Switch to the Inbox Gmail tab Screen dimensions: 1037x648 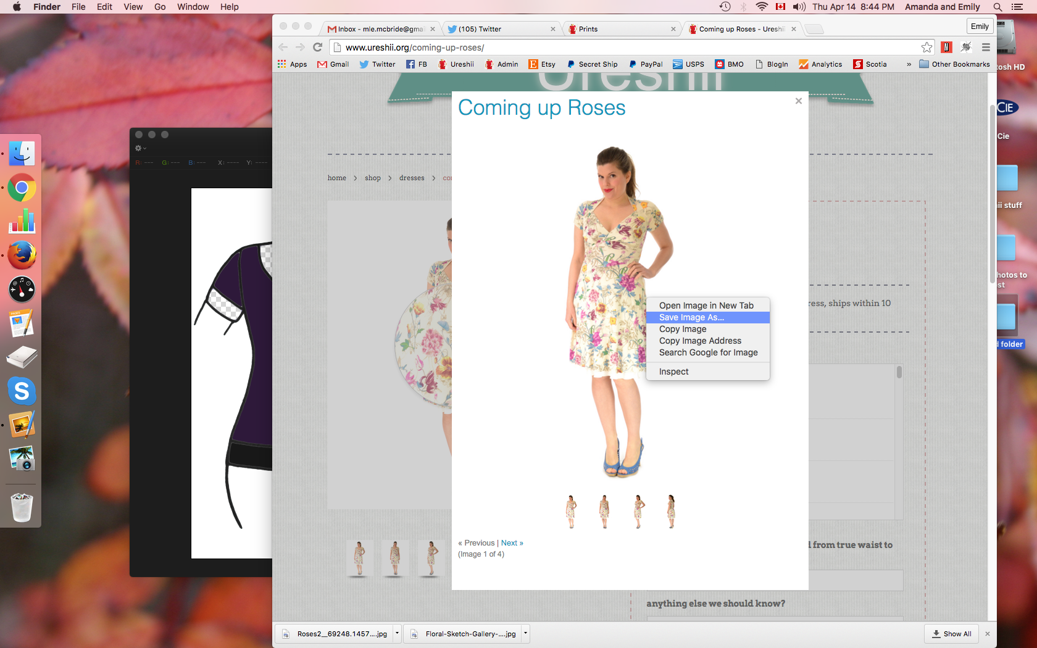(380, 29)
